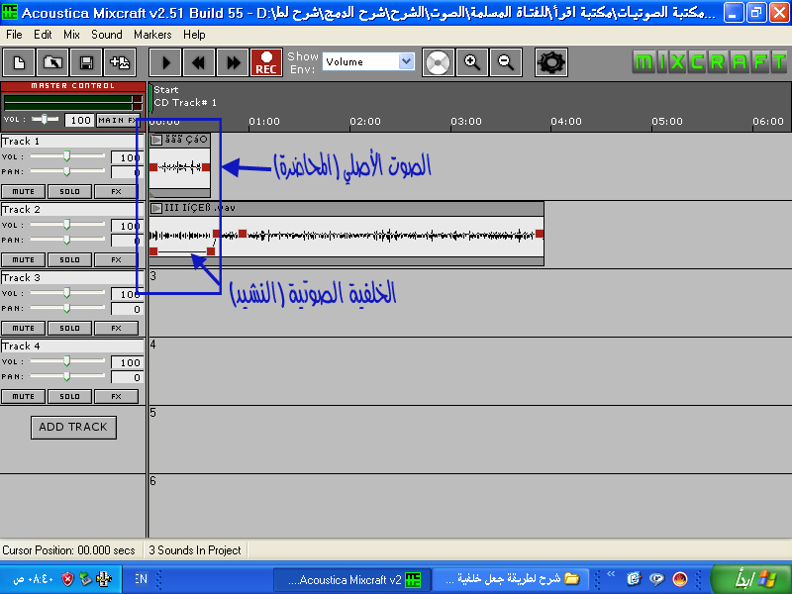Open preferences with the gear icon
Screen dimensions: 792x594
[551, 62]
